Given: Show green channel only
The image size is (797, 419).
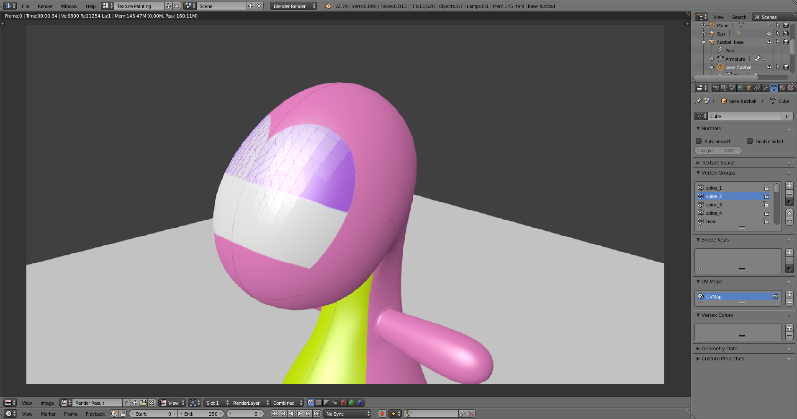Looking at the screenshot, I should (352, 403).
